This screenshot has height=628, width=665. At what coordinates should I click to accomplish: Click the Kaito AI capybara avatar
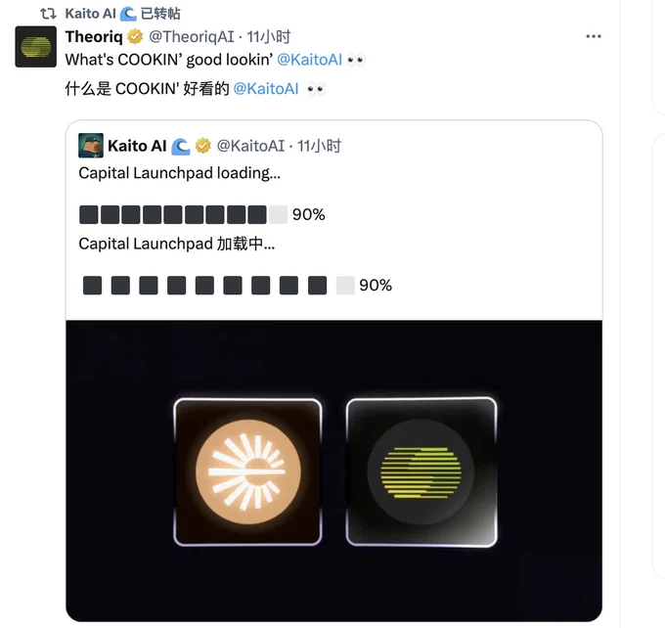click(x=91, y=146)
